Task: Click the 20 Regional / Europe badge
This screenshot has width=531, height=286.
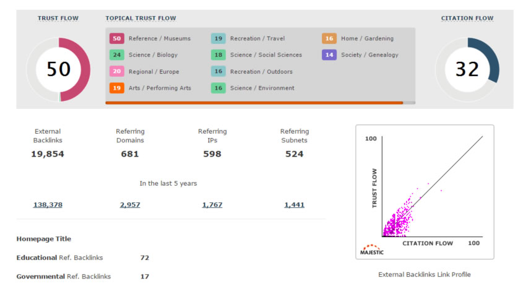Action: [117, 71]
